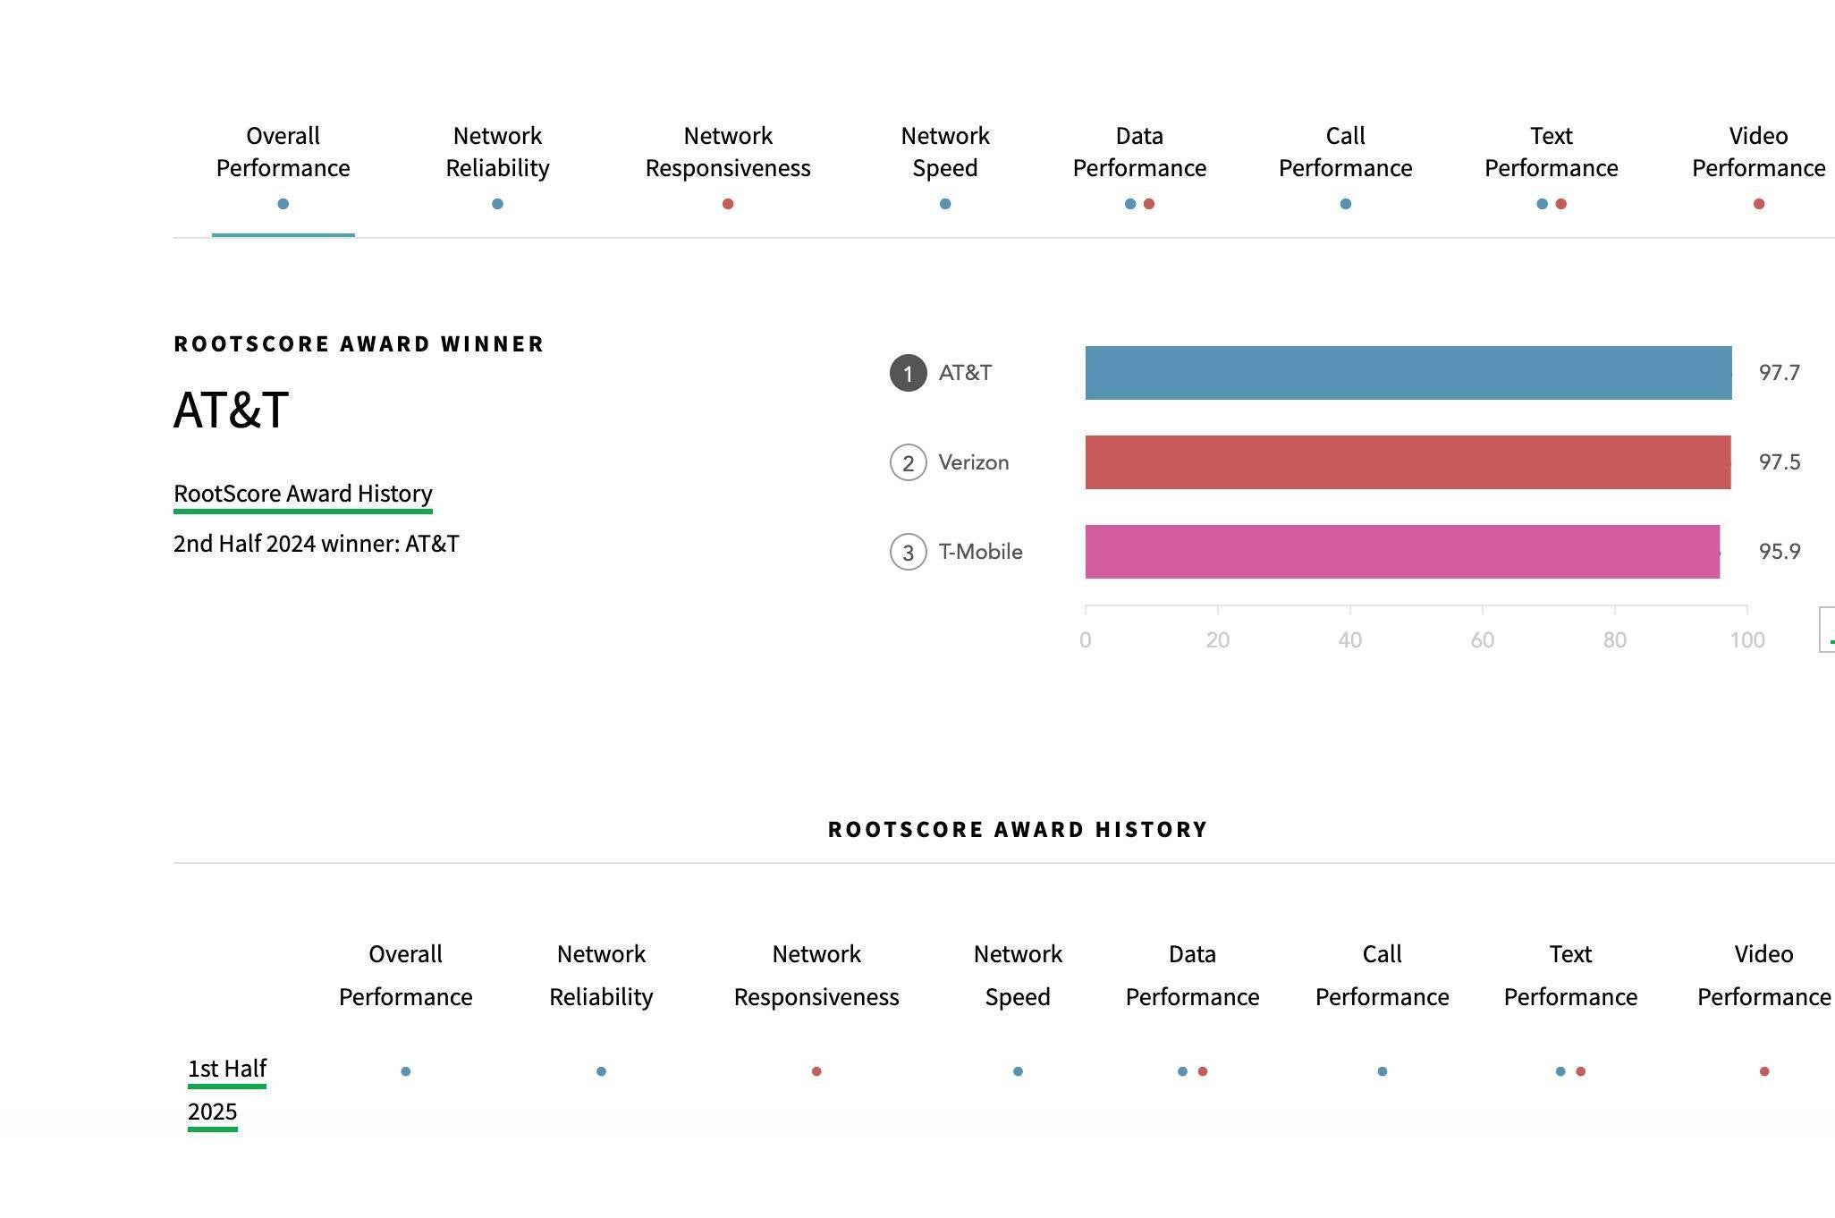This screenshot has width=1835, height=1218.
Task: Click the rank 2 badge beside Verizon
Action: tap(908, 462)
